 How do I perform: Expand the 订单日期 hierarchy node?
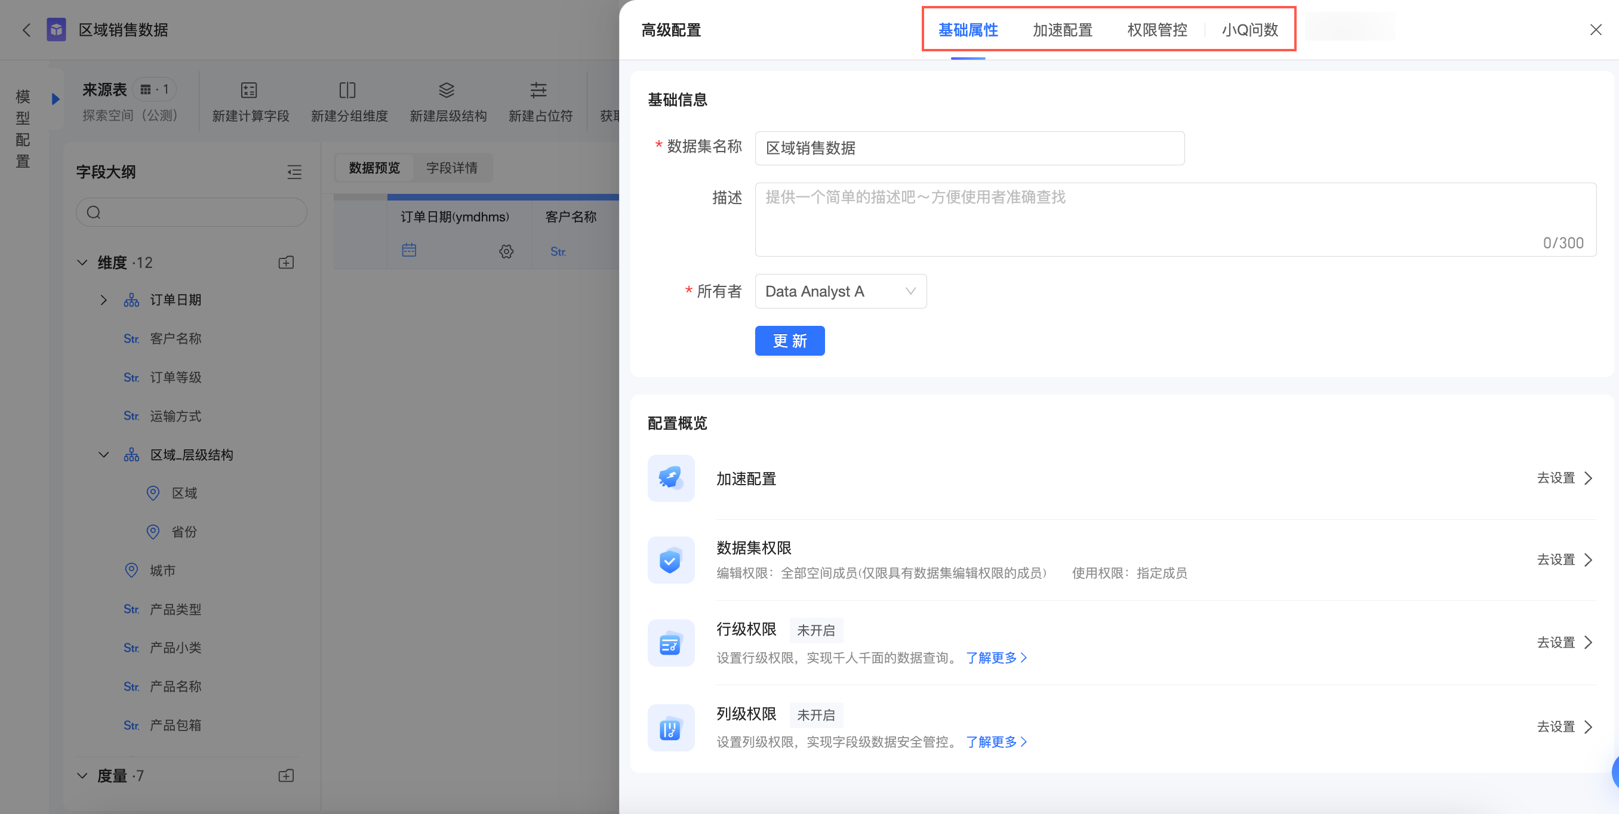[x=104, y=300]
